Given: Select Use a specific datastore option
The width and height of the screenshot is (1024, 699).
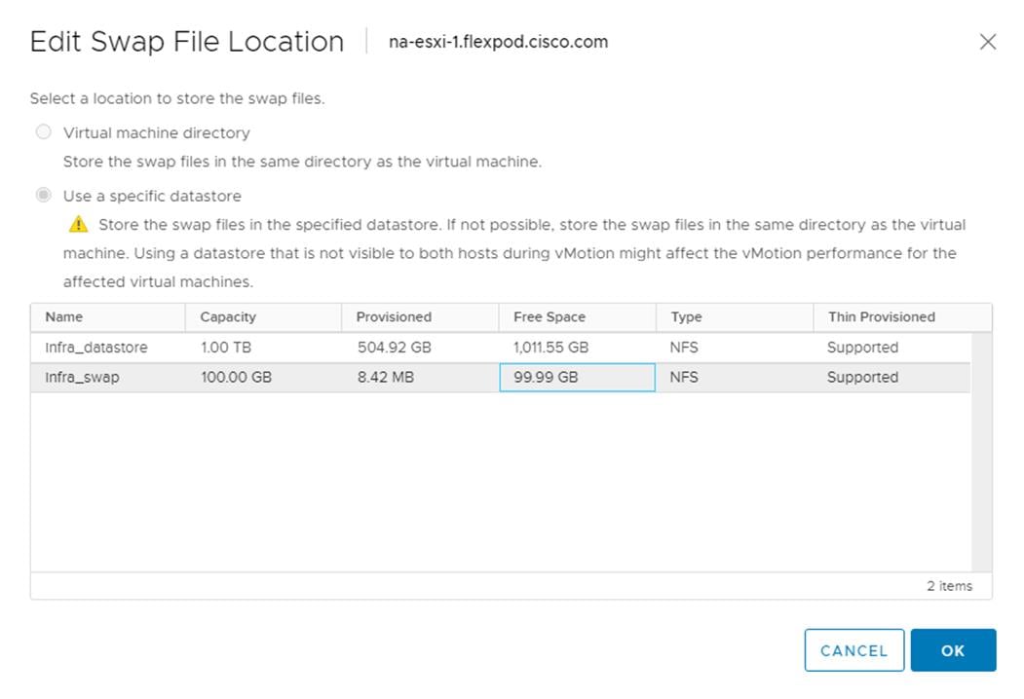Looking at the screenshot, I should click(43, 195).
